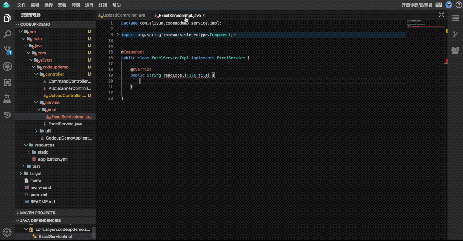Expand the util folder chevron
The image size is (463, 241).
coord(36,131)
